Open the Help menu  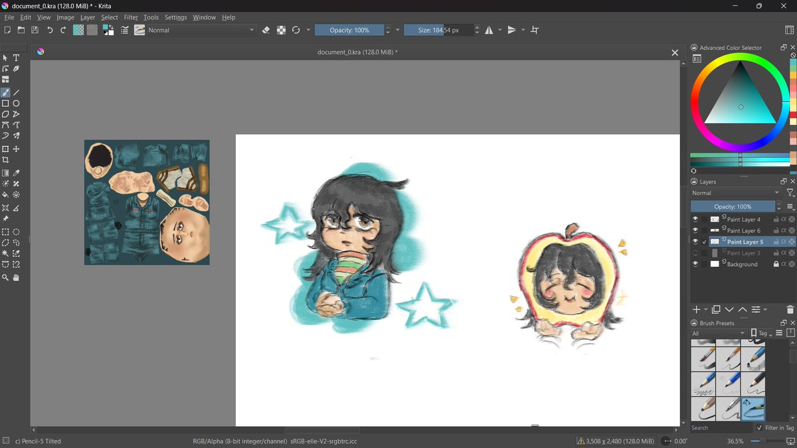pos(228,17)
